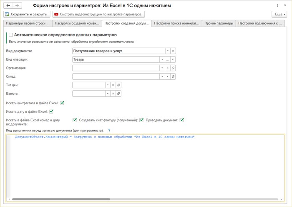292x207 pixels.
Task: Open the Валюта item with open button
Action: click(x=118, y=94)
